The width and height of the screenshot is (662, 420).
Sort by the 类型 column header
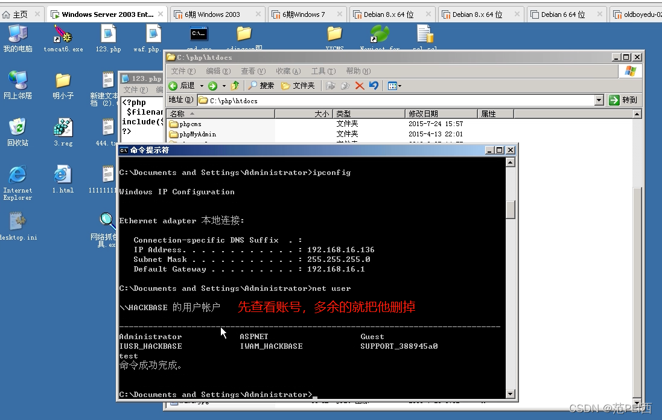point(369,114)
